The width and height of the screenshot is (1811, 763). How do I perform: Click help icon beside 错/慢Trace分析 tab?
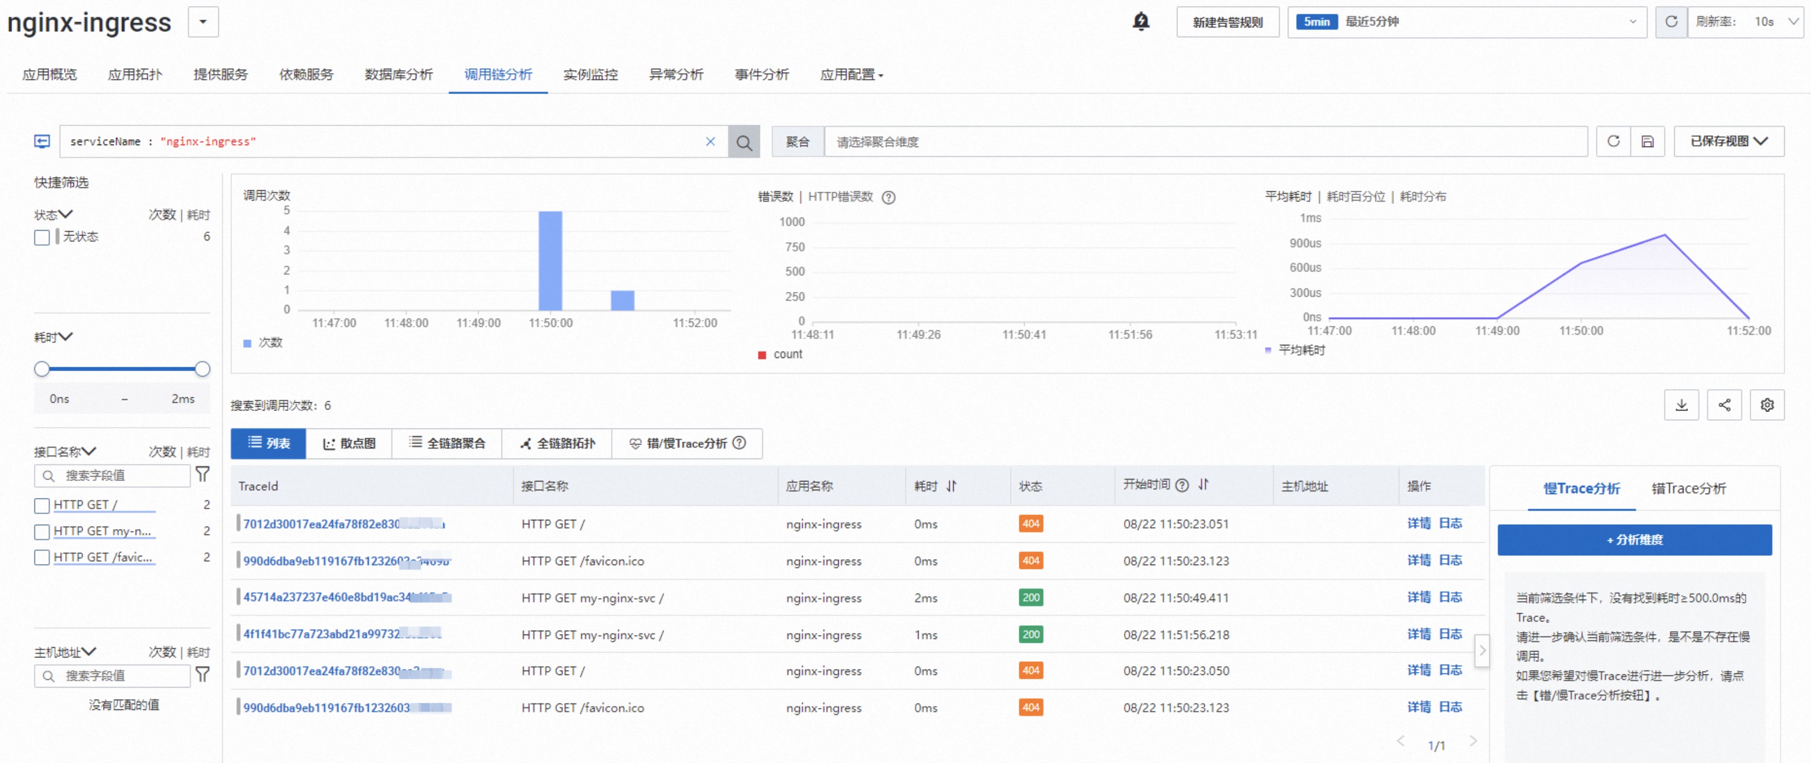[739, 443]
